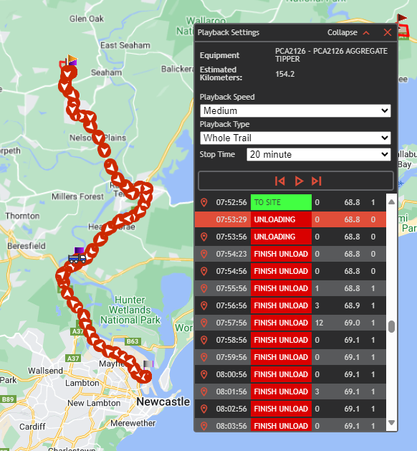The image size is (417, 451).
Task: Click the Newcastle map label
Action: click(163, 402)
